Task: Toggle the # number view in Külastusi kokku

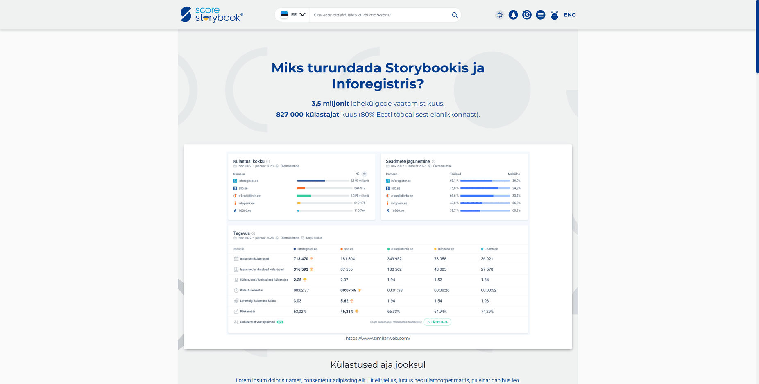Action: [x=364, y=174]
